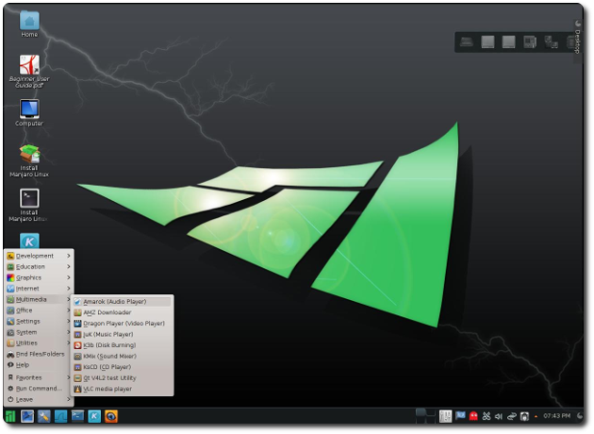Open the network connection icon in tray
594x434 pixels.
[x=511, y=416]
